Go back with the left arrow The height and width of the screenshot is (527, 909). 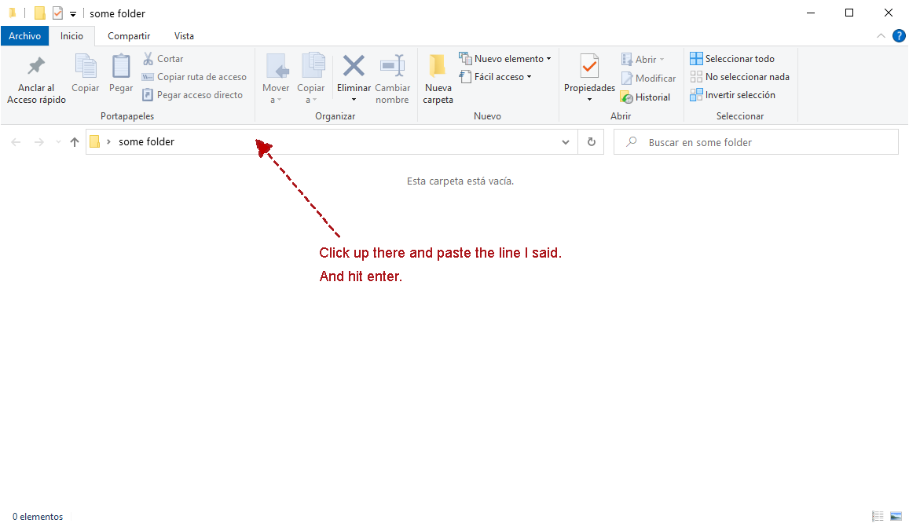click(x=16, y=142)
